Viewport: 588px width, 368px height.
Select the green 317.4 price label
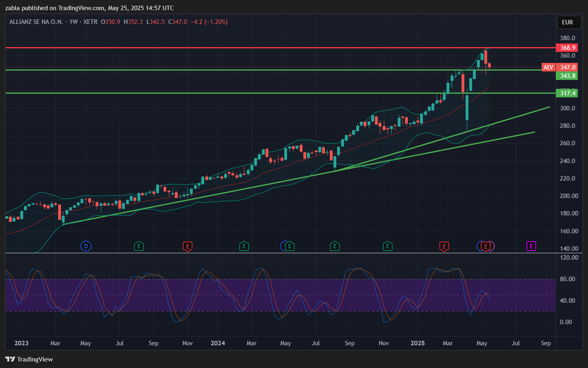[x=567, y=93]
